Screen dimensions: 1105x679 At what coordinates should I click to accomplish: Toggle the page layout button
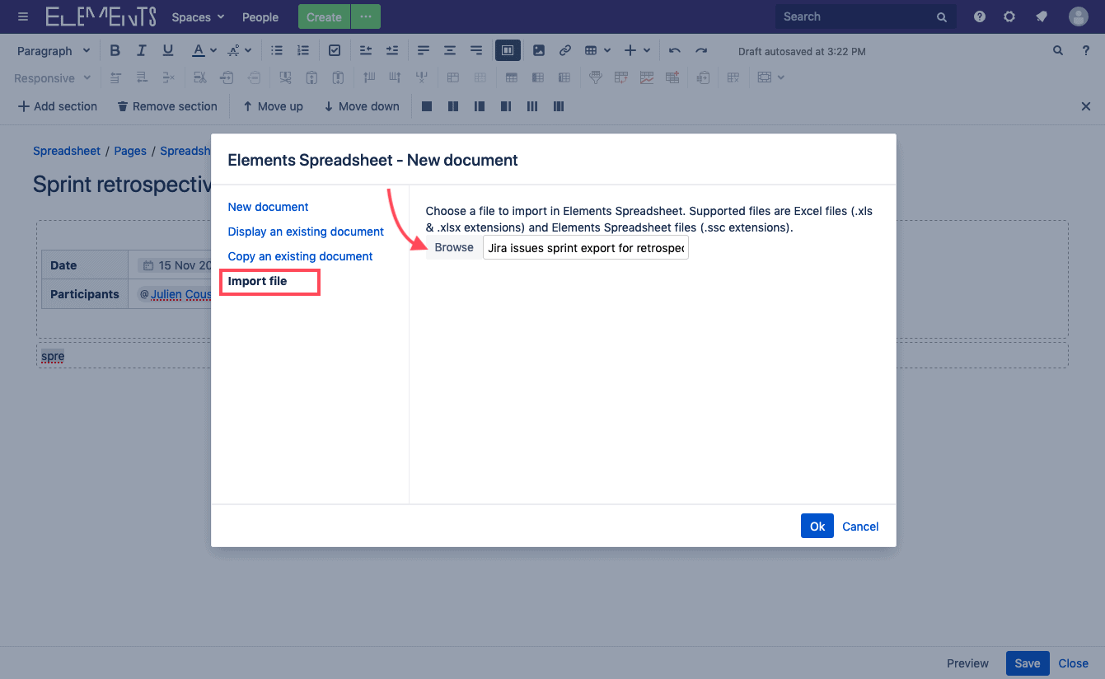[508, 50]
